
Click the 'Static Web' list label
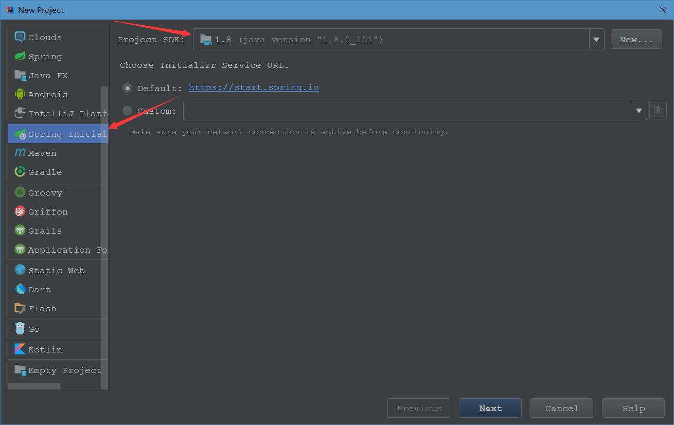pyautogui.click(x=57, y=271)
